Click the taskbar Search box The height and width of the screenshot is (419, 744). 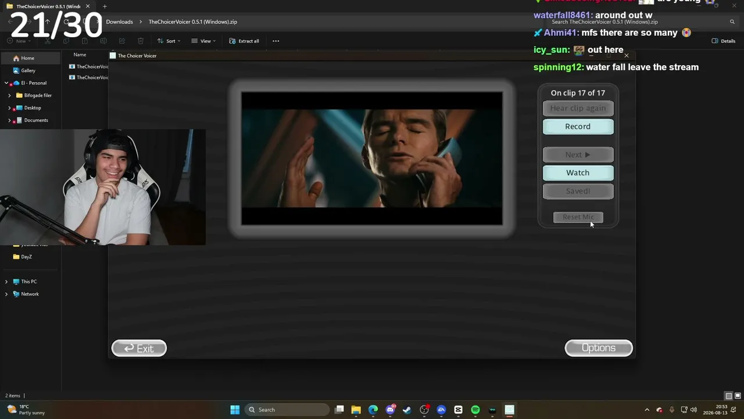point(287,410)
